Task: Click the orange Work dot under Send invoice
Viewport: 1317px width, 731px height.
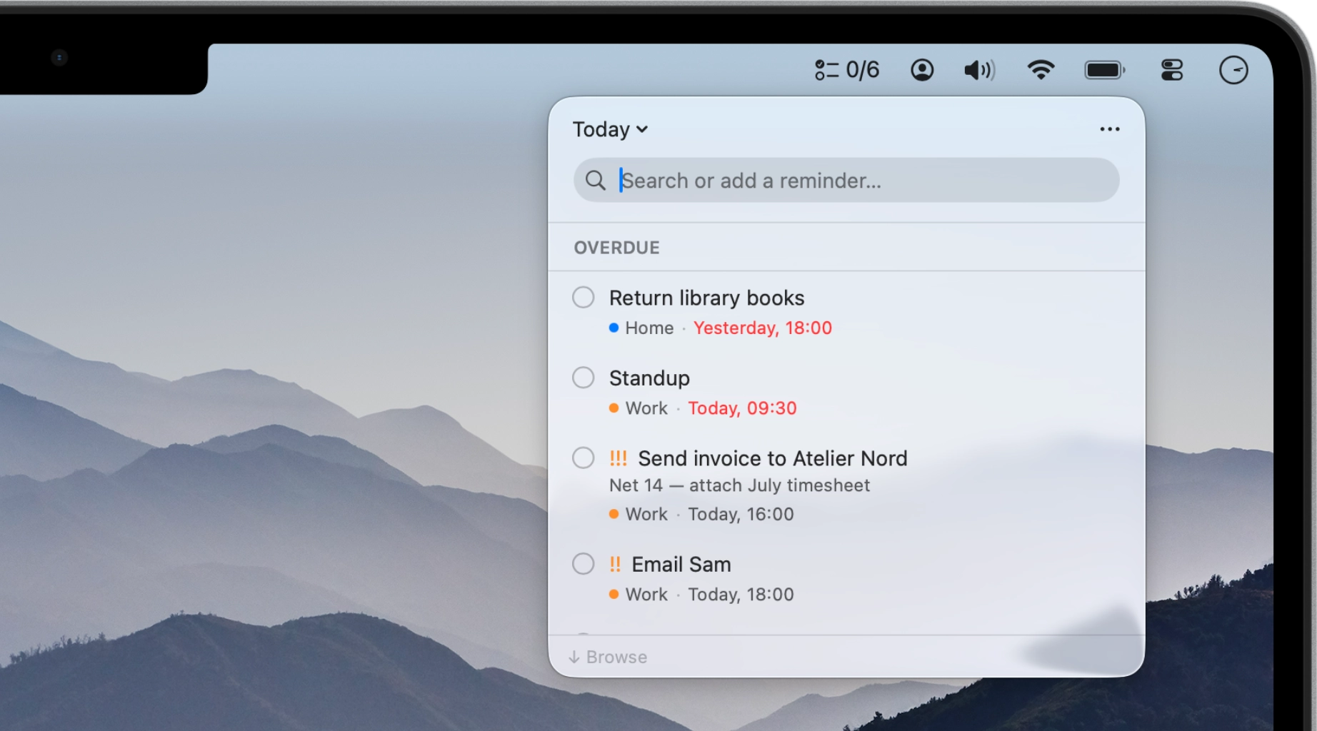Action: click(x=614, y=514)
